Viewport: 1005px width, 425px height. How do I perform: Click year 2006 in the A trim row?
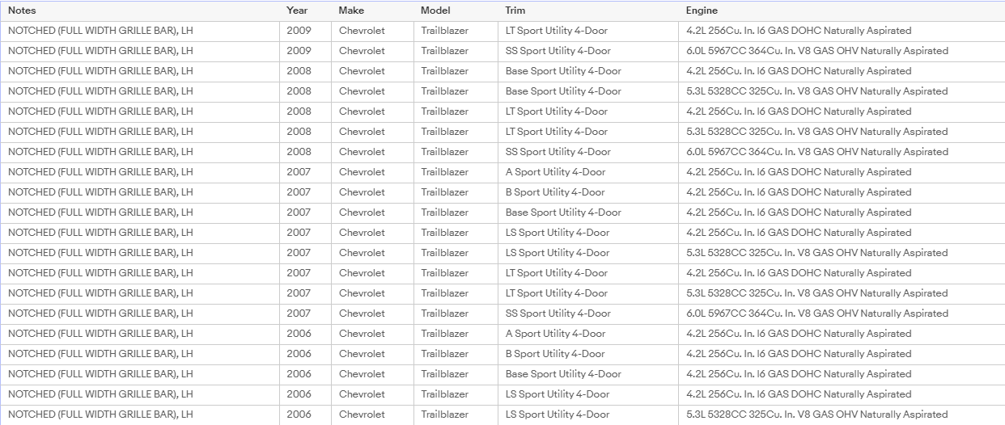tap(299, 334)
